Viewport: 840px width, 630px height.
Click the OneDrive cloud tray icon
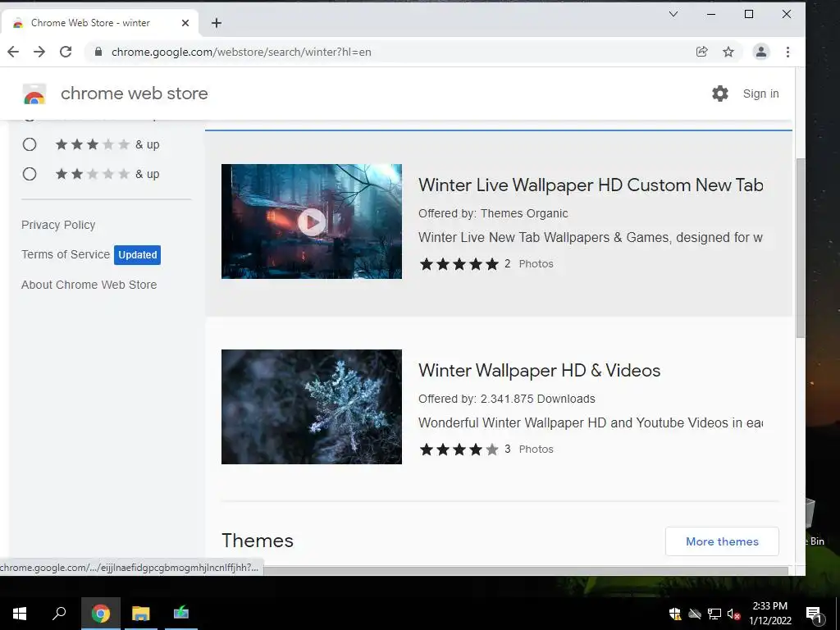(x=694, y=614)
